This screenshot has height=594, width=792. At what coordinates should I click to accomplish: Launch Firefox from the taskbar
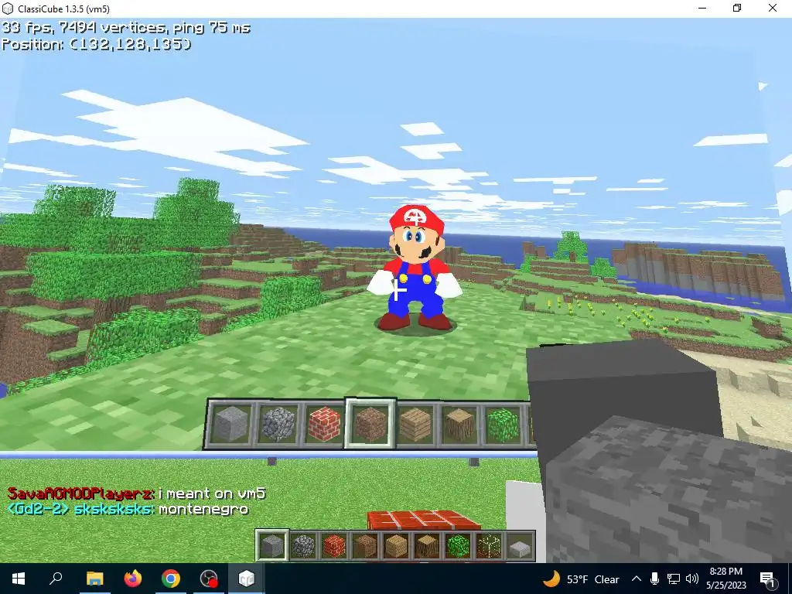(133, 579)
